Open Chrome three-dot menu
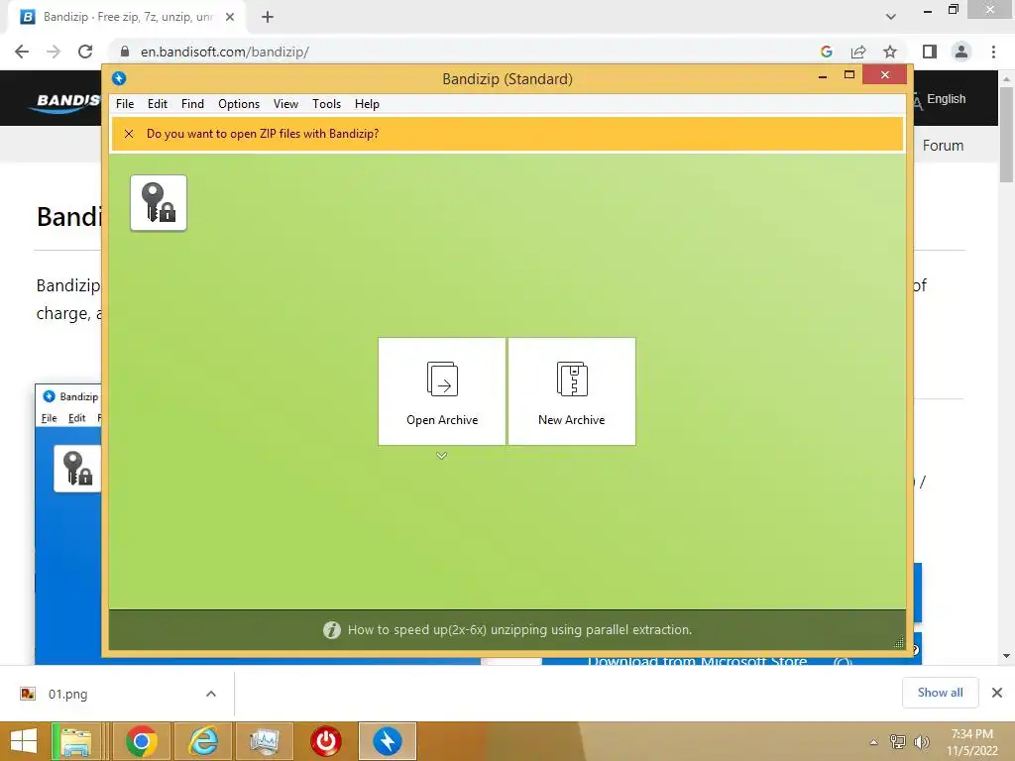The height and width of the screenshot is (761, 1015). [x=993, y=52]
